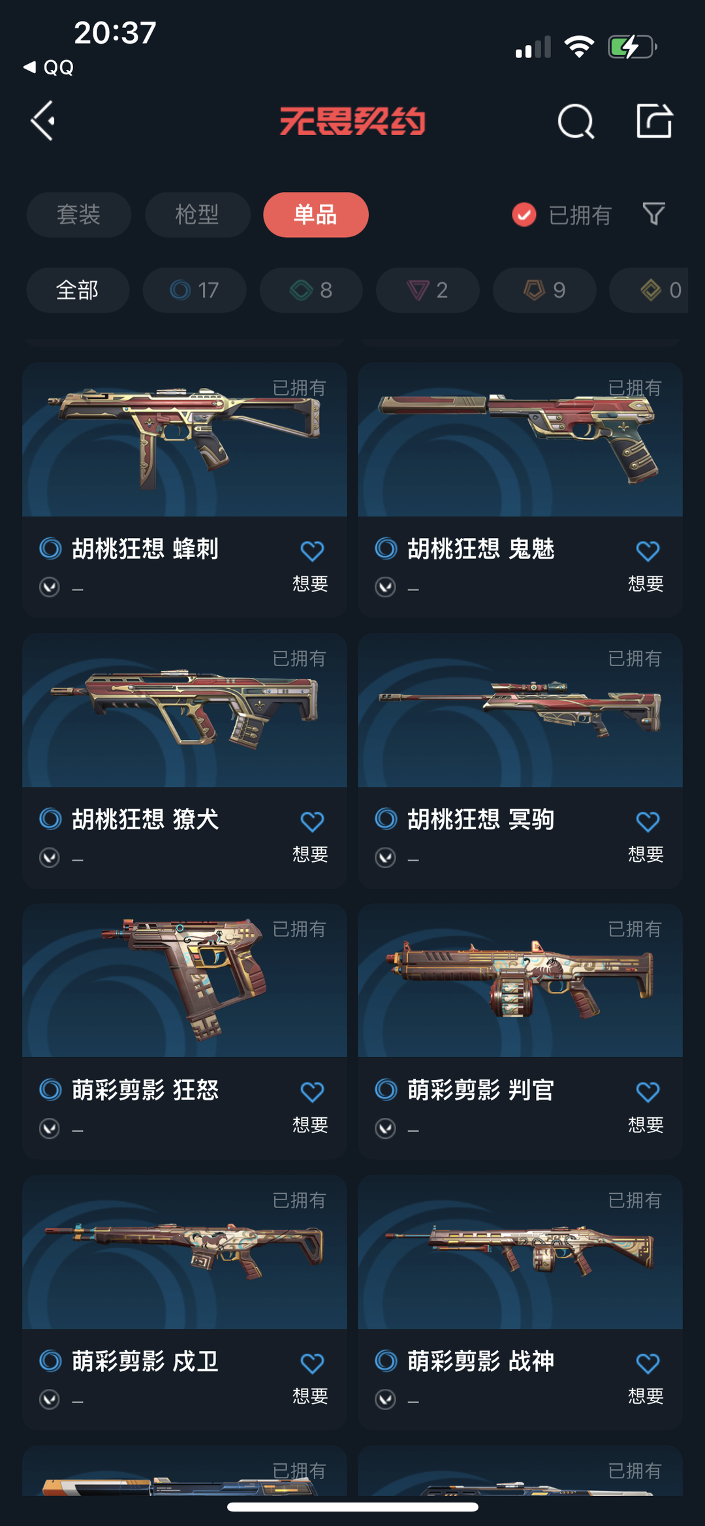
Task: Switch to the 套装 tab
Action: [x=78, y=215]
